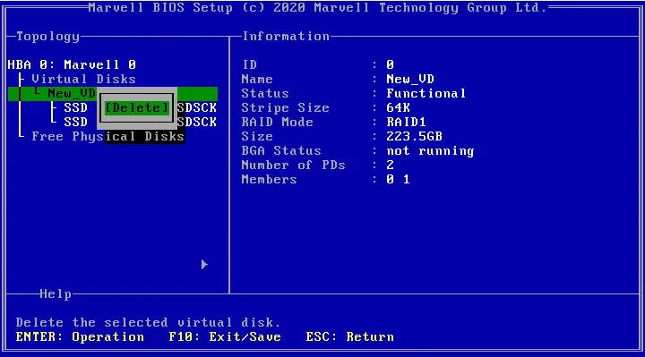Viewport: 645px width, 357px height.
Task: Select the [Delete] option in the popup
Action: (136, 108)
